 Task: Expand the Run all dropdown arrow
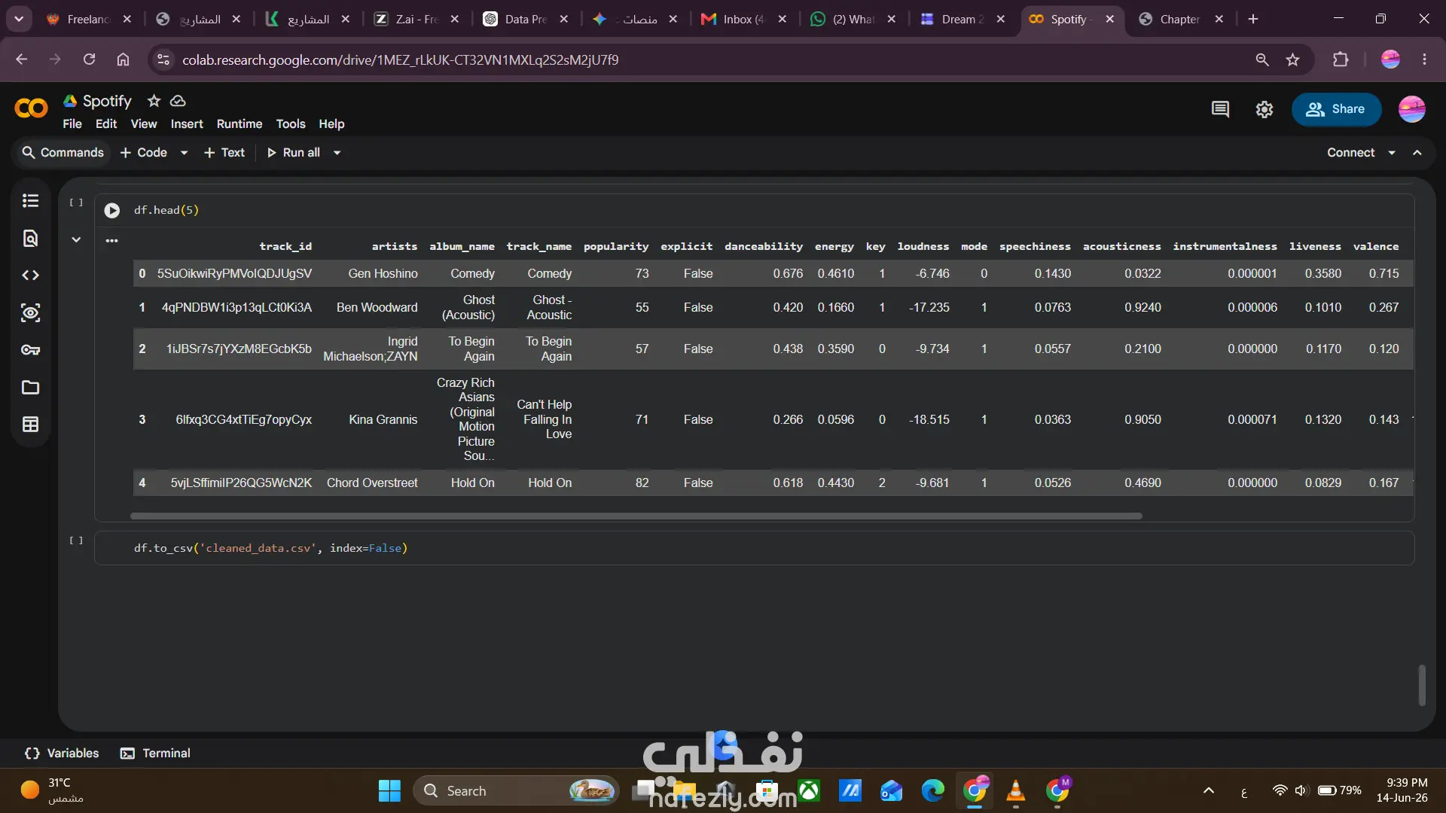[x=337, y=153]
